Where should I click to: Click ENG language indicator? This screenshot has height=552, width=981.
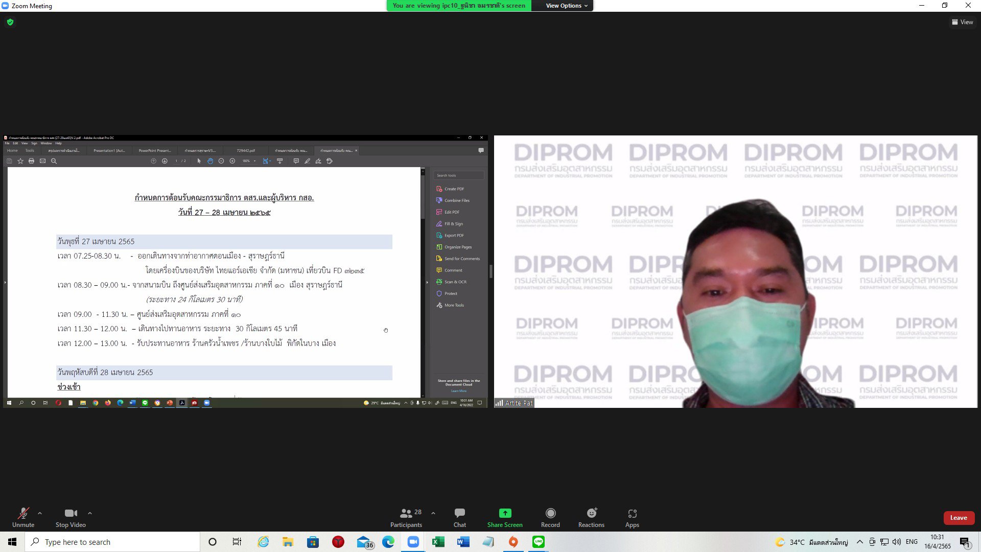click(x=912, y=542)
